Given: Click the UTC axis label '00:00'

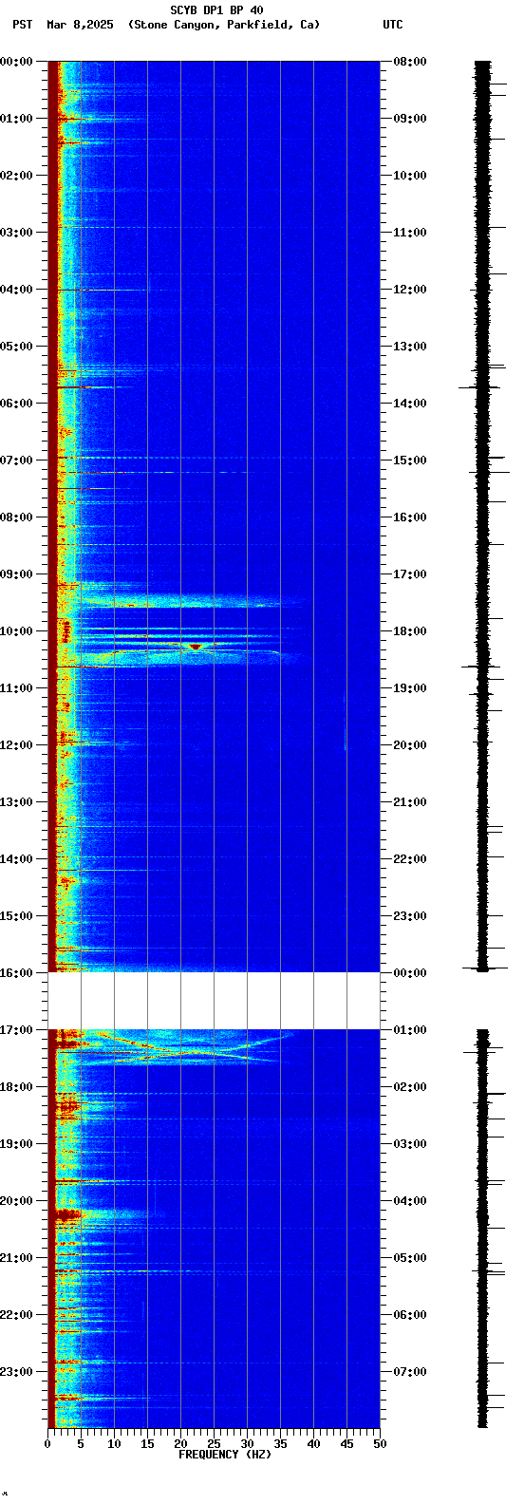Looking at the screenshot, I should point(410,973).
